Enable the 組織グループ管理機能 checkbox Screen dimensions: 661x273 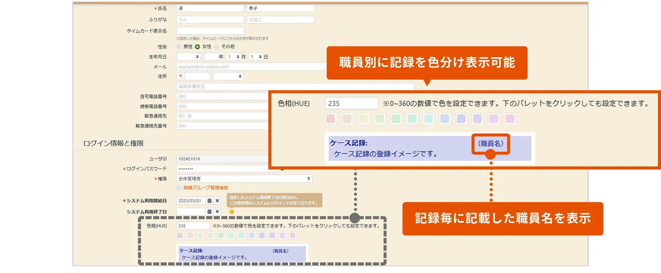point(179,188)
